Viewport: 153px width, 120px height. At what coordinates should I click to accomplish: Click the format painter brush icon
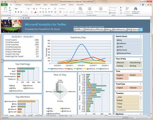10,13
